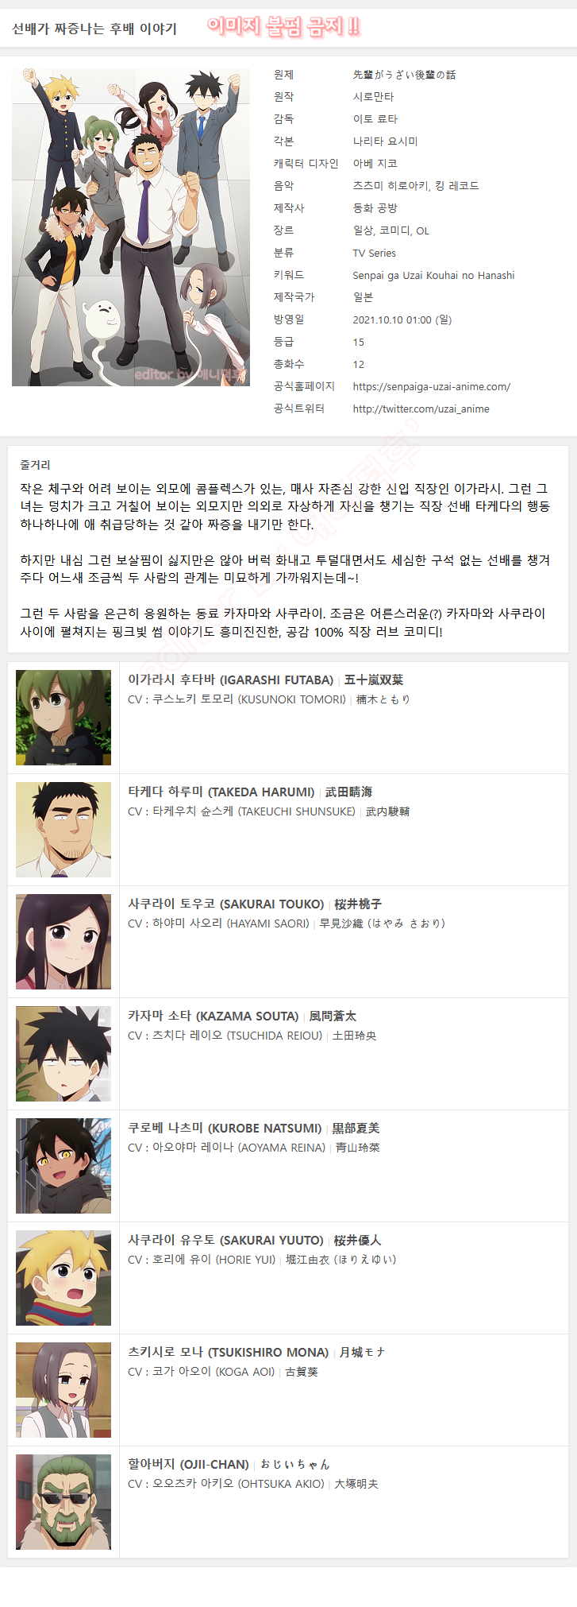Viewport: 577px width, 1607px height.
Task: Select Igarashi Futaba character thumbnail
Action: 63,718
